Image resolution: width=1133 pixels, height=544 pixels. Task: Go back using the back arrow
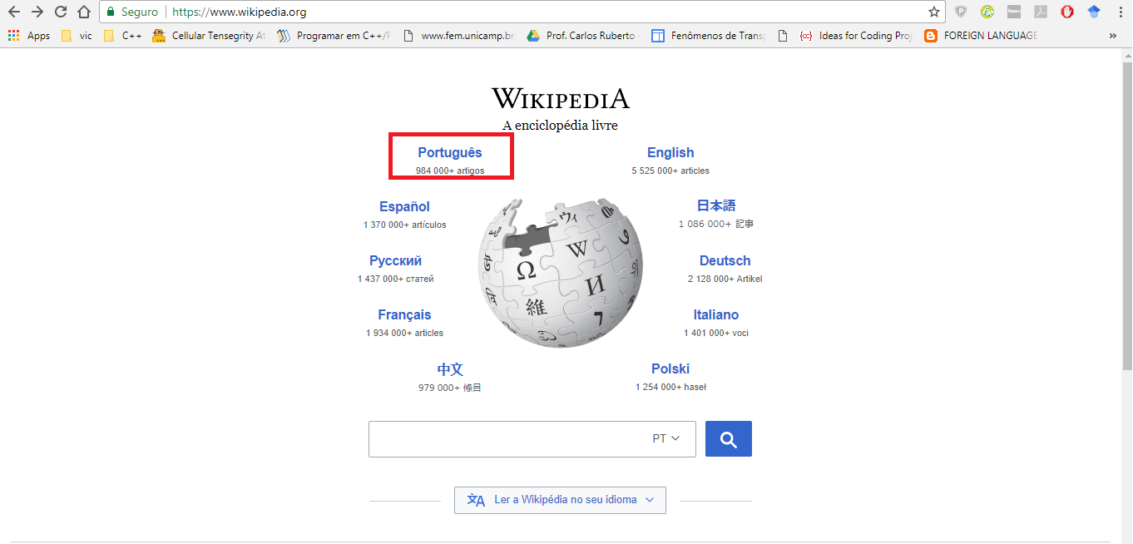click(12, 12)
